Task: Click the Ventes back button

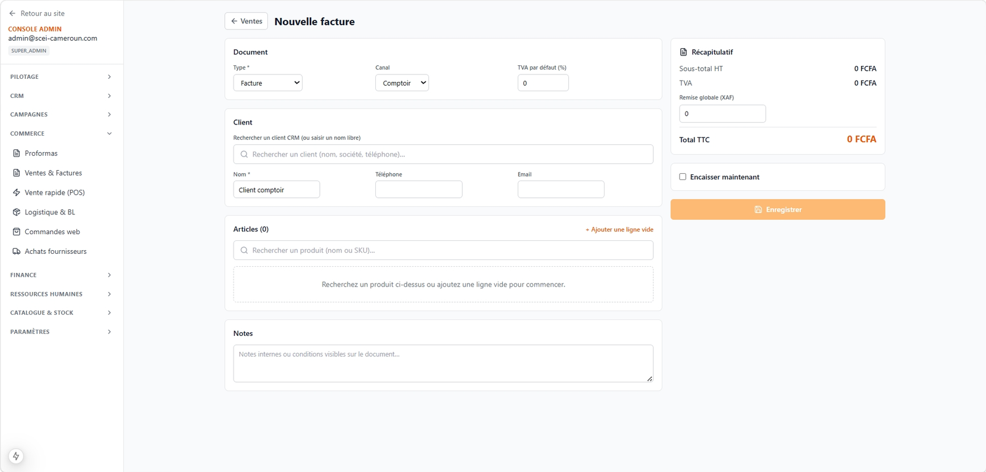Action: pos(246,21)
